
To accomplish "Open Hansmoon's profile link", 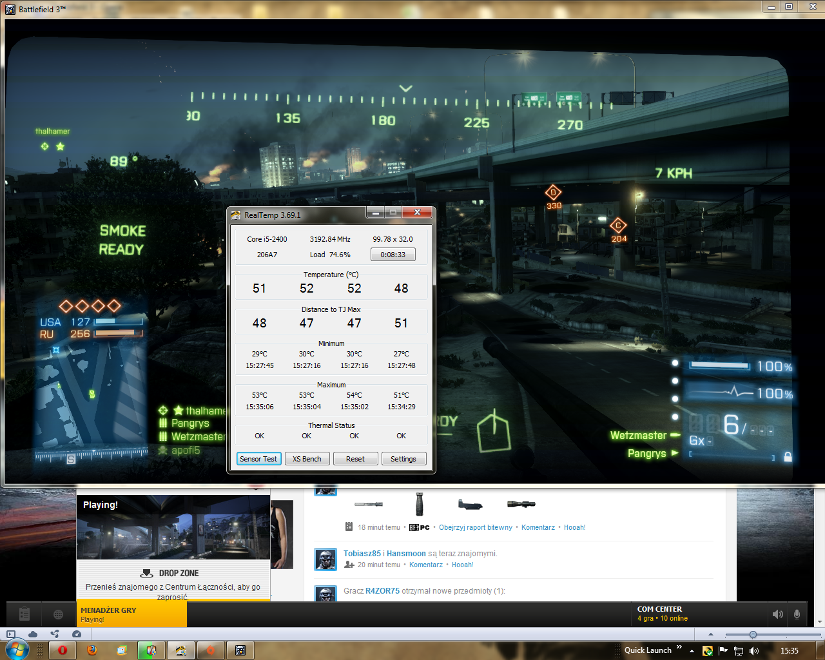I will tap(406, 554).
